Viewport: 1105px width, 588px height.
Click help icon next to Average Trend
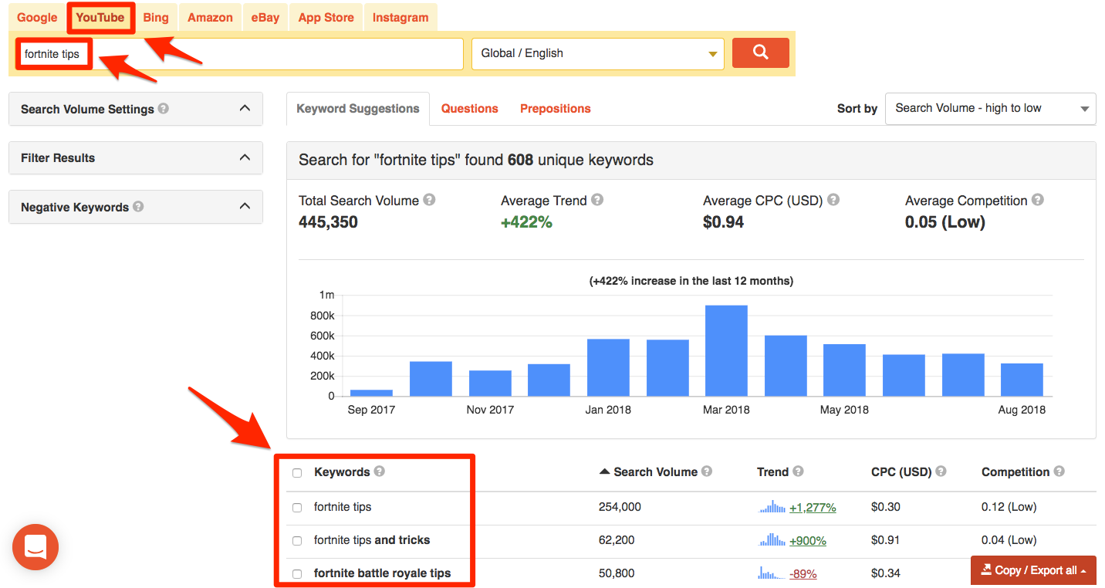(597, 200)
